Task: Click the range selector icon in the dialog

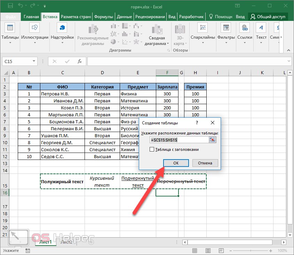Action: 212,140
